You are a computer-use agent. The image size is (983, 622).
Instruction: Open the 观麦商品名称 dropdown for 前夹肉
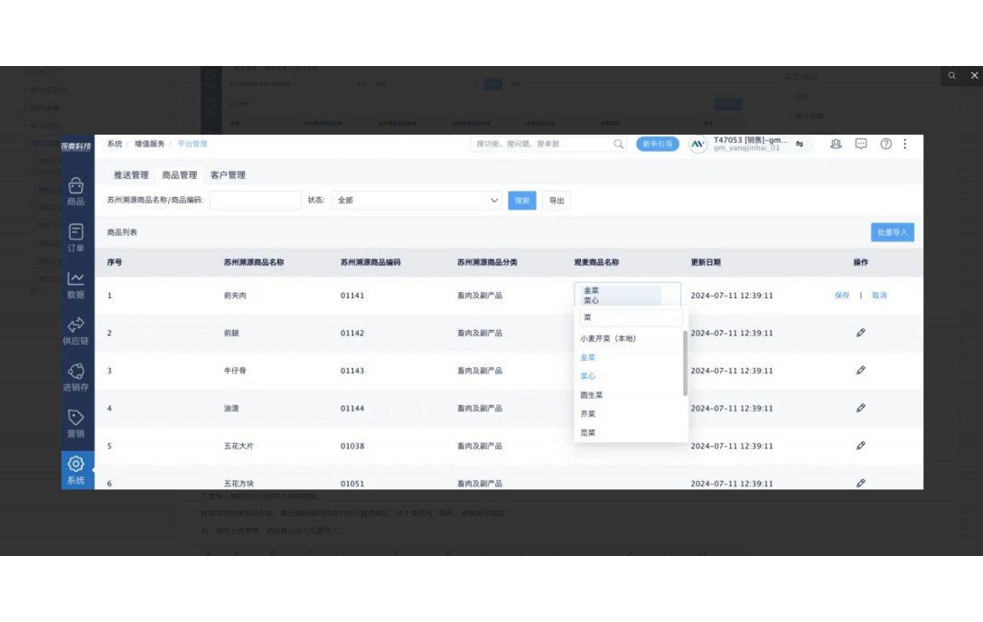[628, 294]
